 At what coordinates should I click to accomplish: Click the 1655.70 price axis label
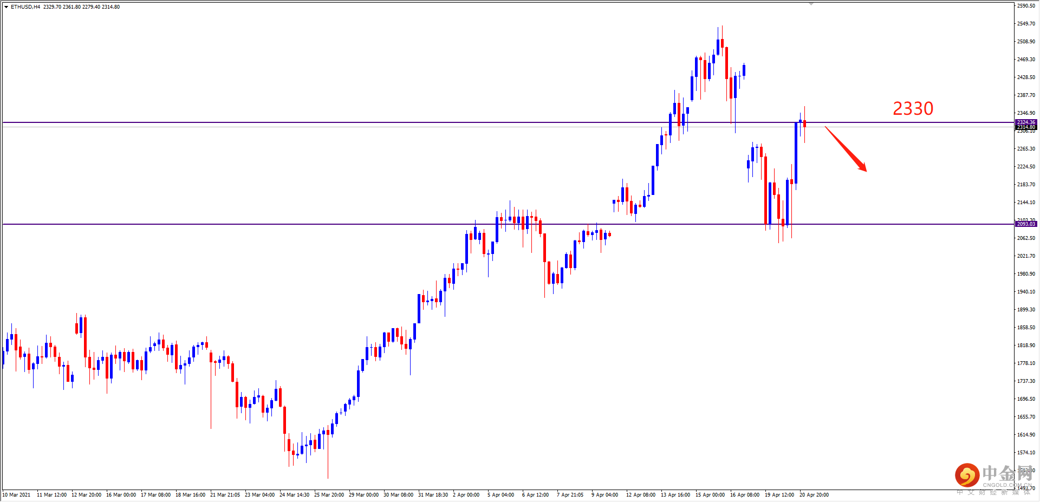(1026, 417)
